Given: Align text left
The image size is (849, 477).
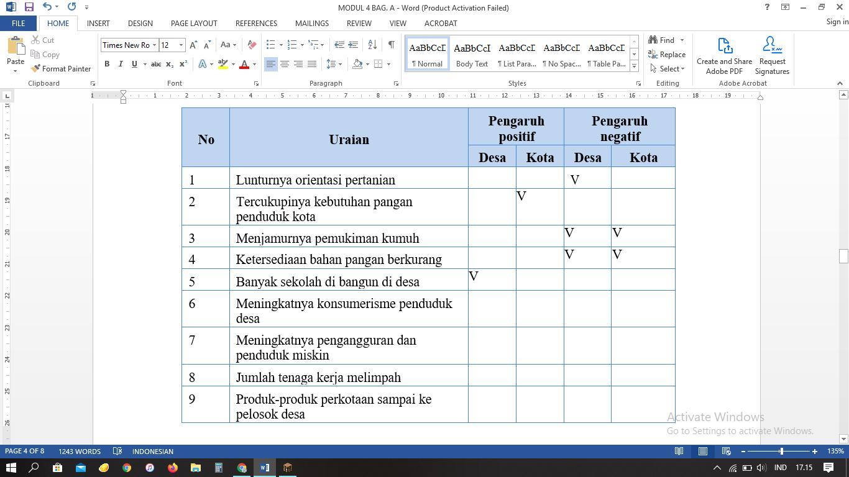Looking at the screenshot, I should [271, 64].
